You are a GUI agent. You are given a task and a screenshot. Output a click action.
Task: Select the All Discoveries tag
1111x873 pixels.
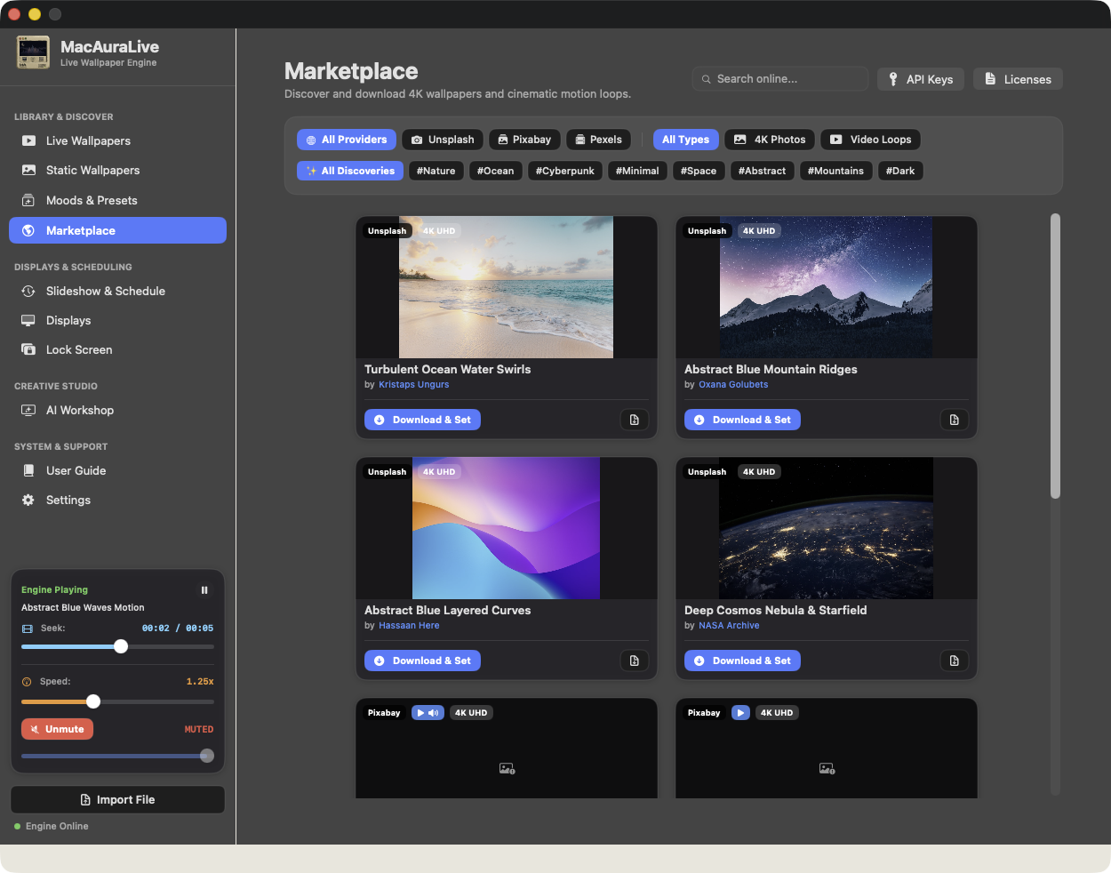coord(350,171)
